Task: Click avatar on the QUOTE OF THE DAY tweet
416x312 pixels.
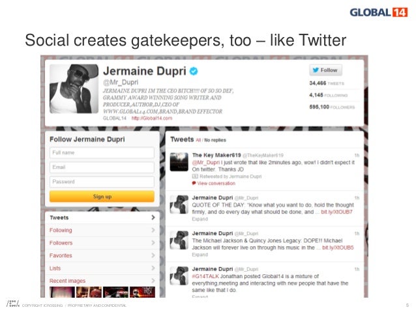Action: [x=179, y=205]
